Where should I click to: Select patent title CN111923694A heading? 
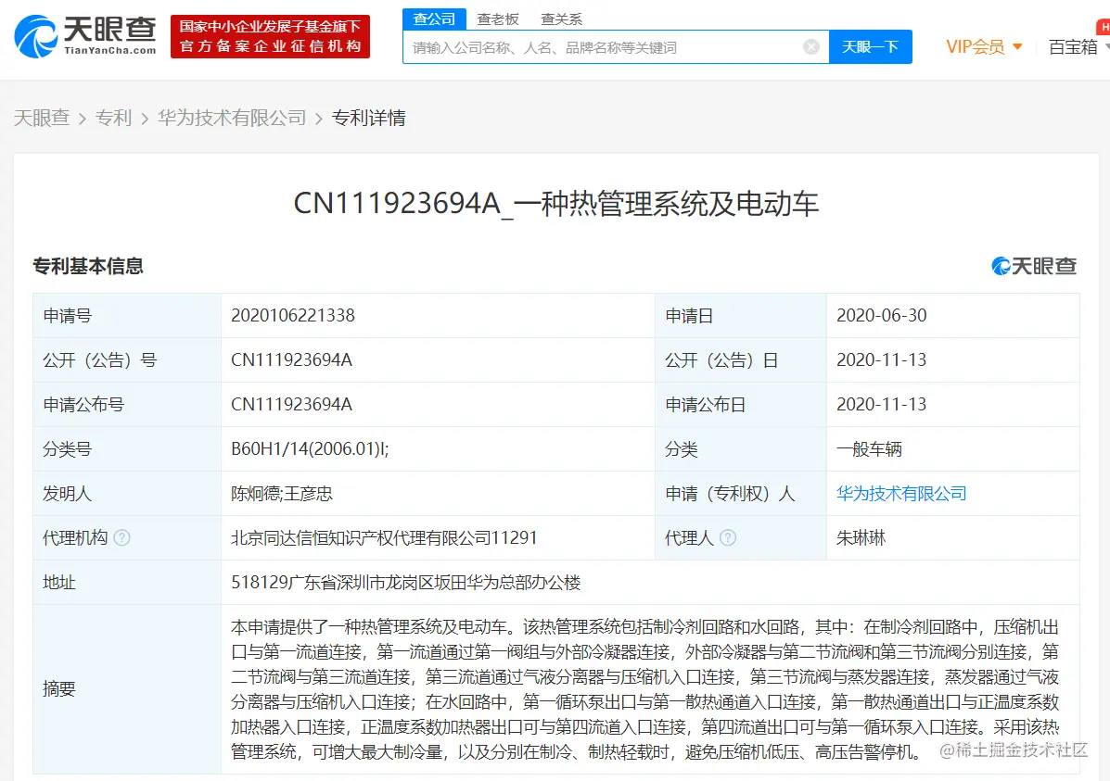pos(555,204)
